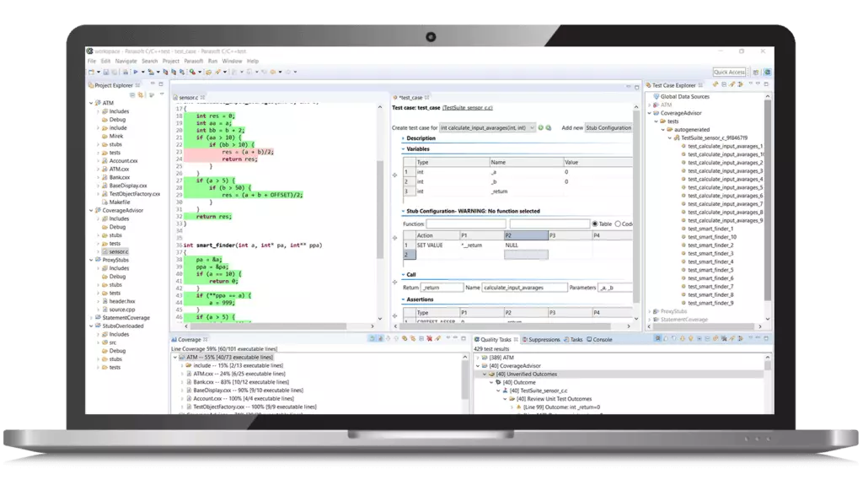Open the Parasoft menu
This screenshot has height=485, width=863.
pyautogui.click(x=194, y=62)
